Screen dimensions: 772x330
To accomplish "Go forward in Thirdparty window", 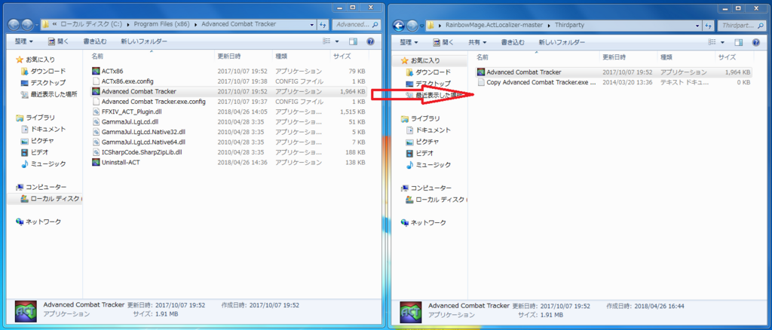I will click(412, 25).
